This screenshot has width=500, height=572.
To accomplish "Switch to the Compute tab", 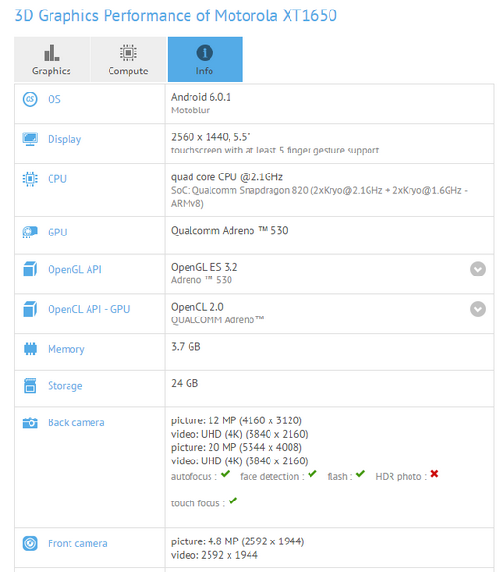I will click(128, 59).
